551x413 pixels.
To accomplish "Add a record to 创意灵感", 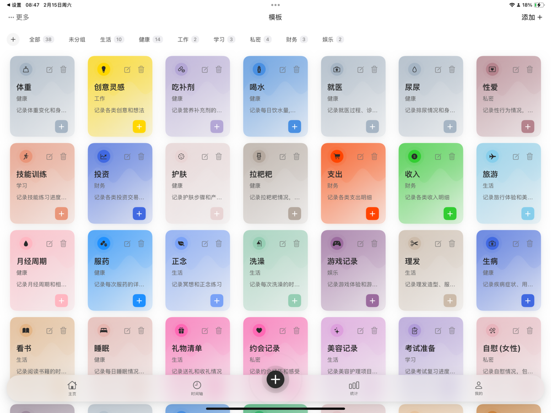I will tap(139, 127).
